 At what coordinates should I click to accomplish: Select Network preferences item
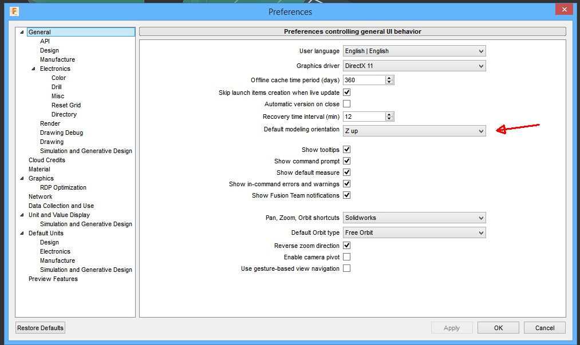[40, 196]
